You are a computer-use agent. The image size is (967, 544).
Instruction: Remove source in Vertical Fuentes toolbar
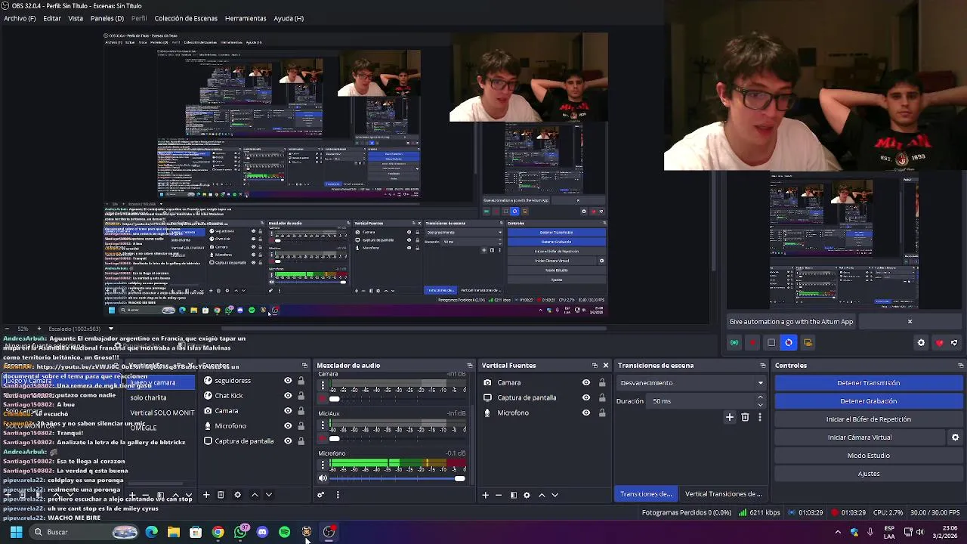[499, 495]
